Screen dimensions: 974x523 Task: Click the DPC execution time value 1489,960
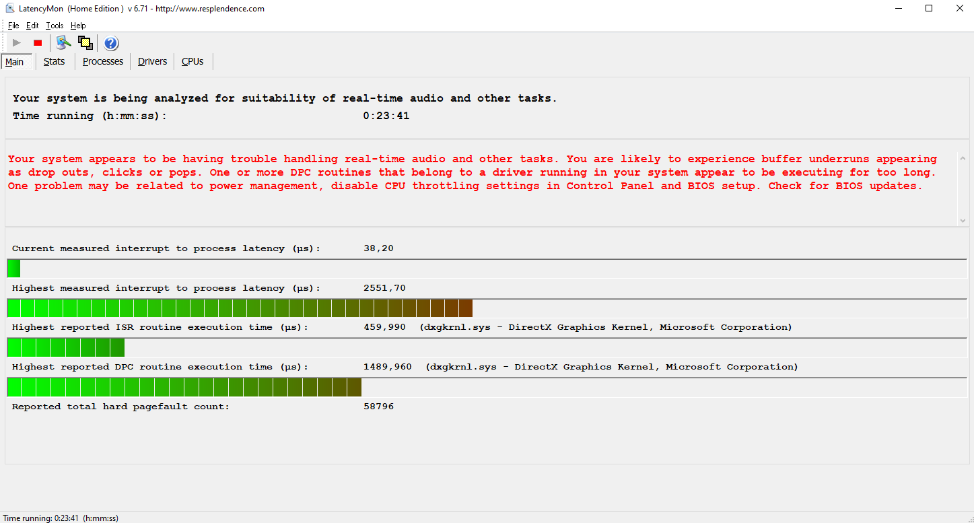click(388, 367)
